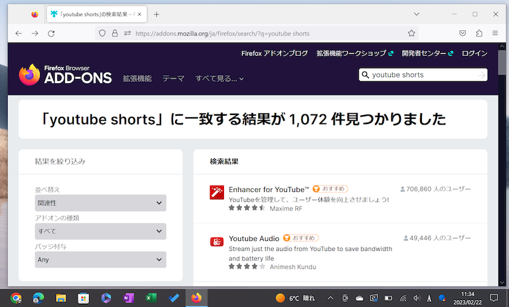Click the Enhancer for YouTube icon
Image resolution: width=509 pixels, height=307 pixels.
point(217,193)
